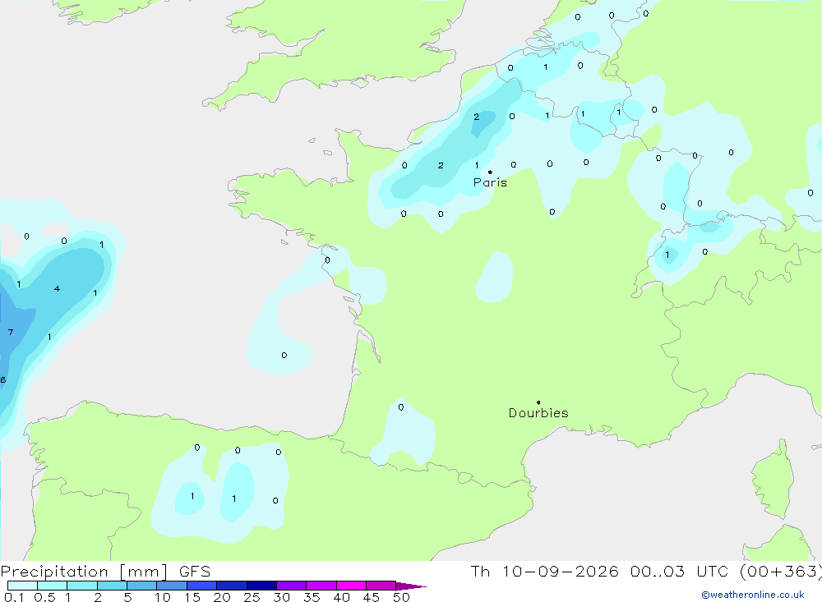Pick the 10–15 mm legend color swatch
This screenshot has width=822, height=602.
point(172,586)
